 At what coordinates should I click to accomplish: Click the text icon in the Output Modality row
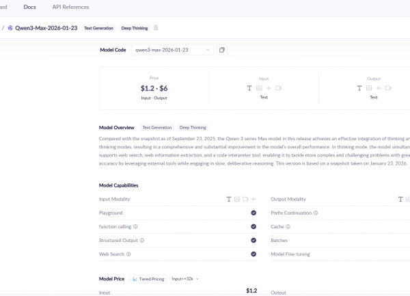point(400,199)
